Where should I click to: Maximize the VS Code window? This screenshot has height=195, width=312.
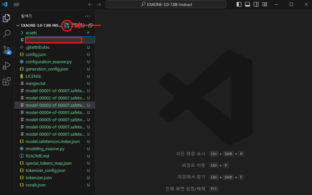click(291, 4)
